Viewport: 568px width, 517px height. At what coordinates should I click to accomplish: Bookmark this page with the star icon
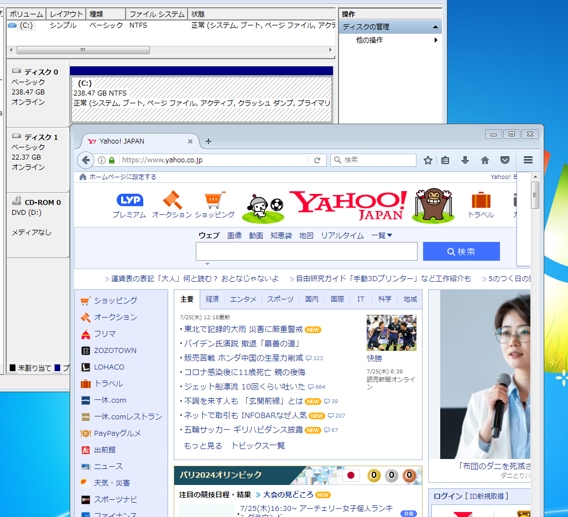click(428, 160)
